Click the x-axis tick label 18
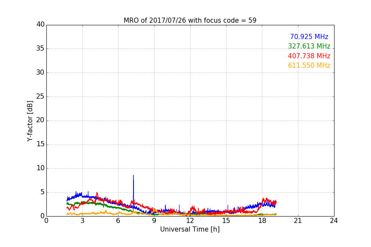 coord(262,221)
